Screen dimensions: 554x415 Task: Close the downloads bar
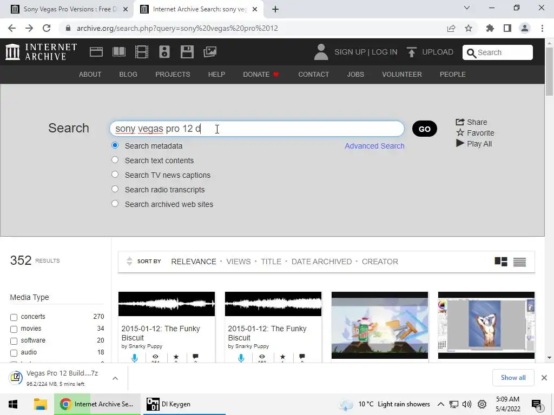(x=544, y=378)
